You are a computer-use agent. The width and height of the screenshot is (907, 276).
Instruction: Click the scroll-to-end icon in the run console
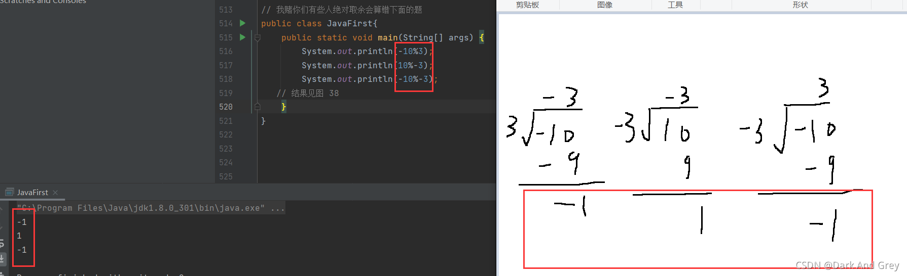[x=2, y=259]
